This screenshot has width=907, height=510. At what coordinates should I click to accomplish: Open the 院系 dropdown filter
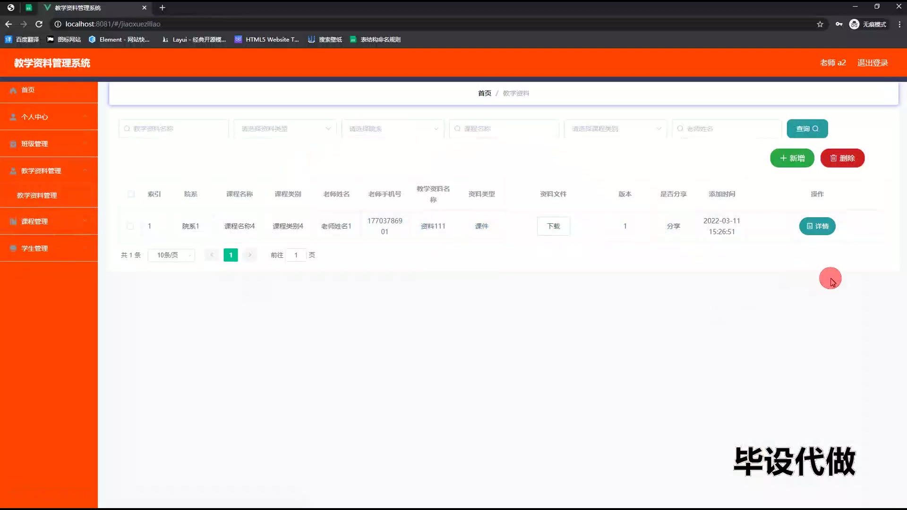[x=393, y=129]
